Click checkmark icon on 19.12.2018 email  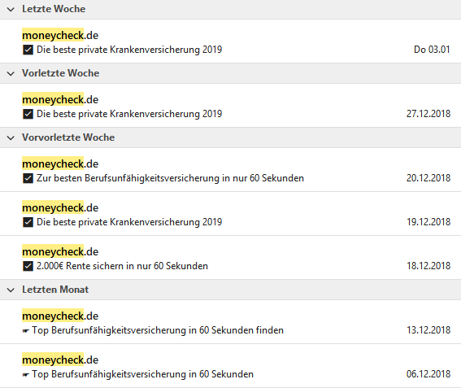28,222
